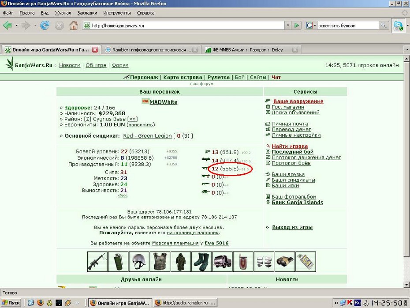This screenshot has height=308, width=410.
Task: Open Банк Ganja Islands link
Action: coord(297,202)
